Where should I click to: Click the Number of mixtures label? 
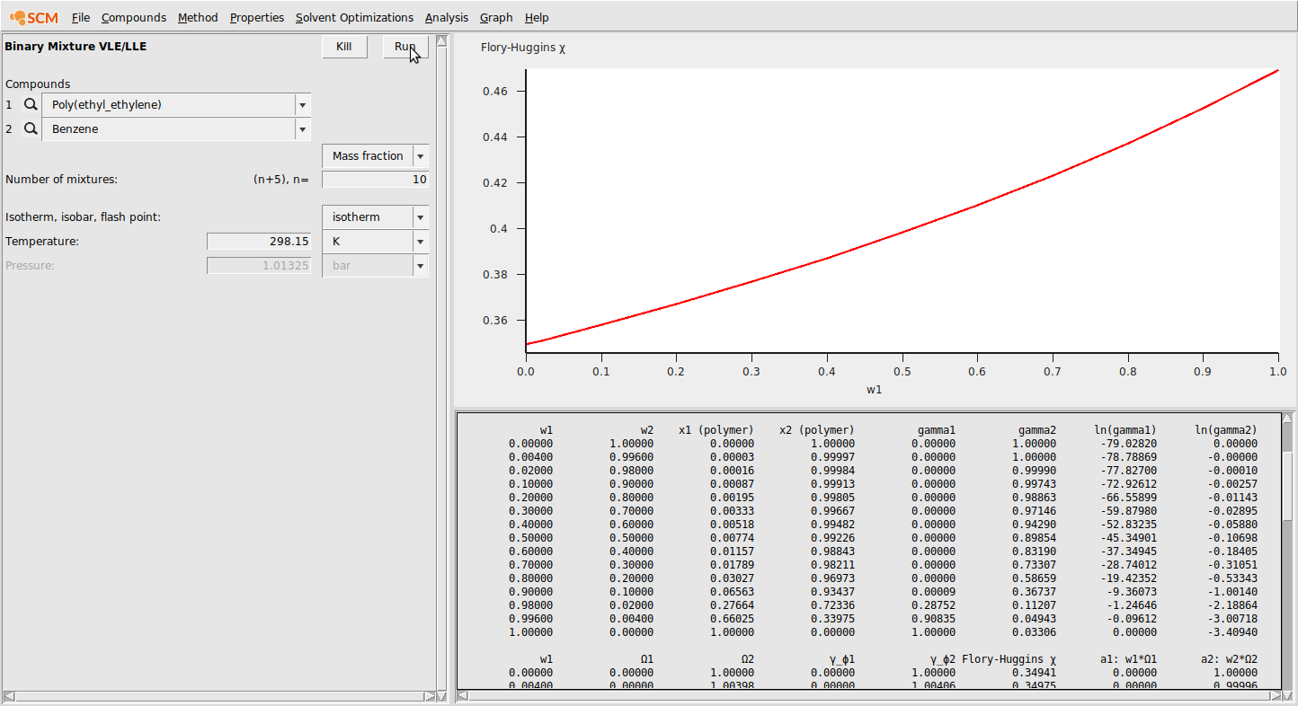point(61,180)
